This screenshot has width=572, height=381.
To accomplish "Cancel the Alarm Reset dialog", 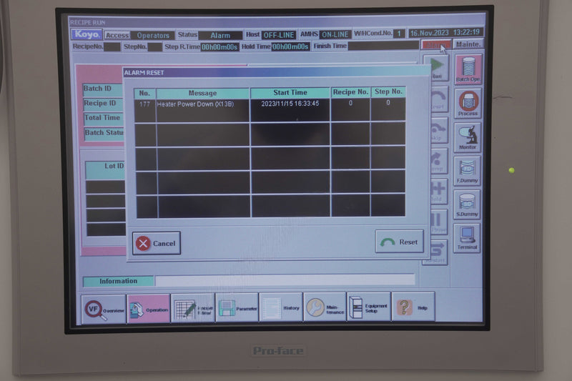I will (x=157, y=243).
